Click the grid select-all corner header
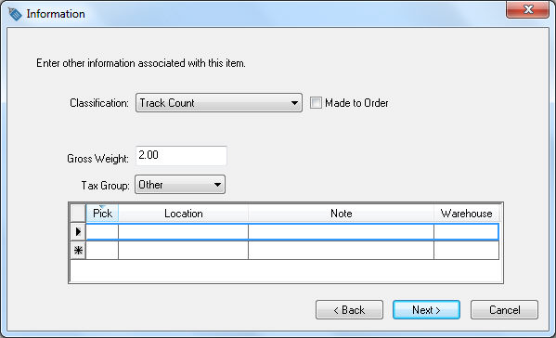This screenshot has height=338, width=556. click(x=78, y=214)
